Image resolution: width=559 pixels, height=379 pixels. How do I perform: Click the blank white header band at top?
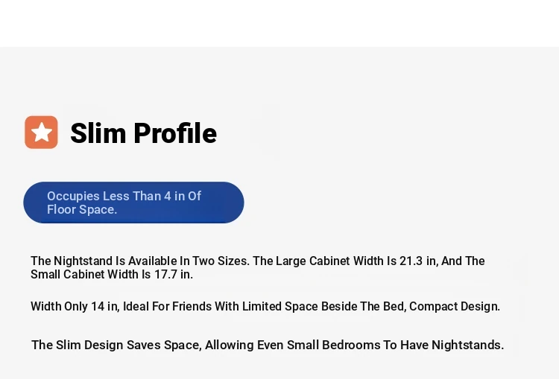pyautogui.click(x=279, y=23)
